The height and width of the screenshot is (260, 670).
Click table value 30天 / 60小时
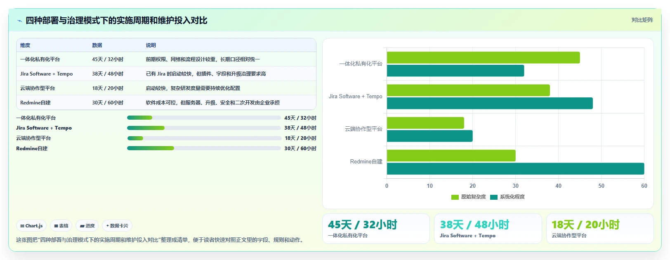tap(108, 103)
